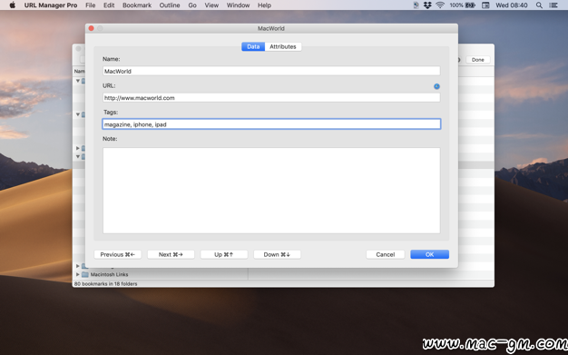Open the View menu
The height and width of the screenshot is (355, 568).
pyautogui.click(x=211, y=5)
